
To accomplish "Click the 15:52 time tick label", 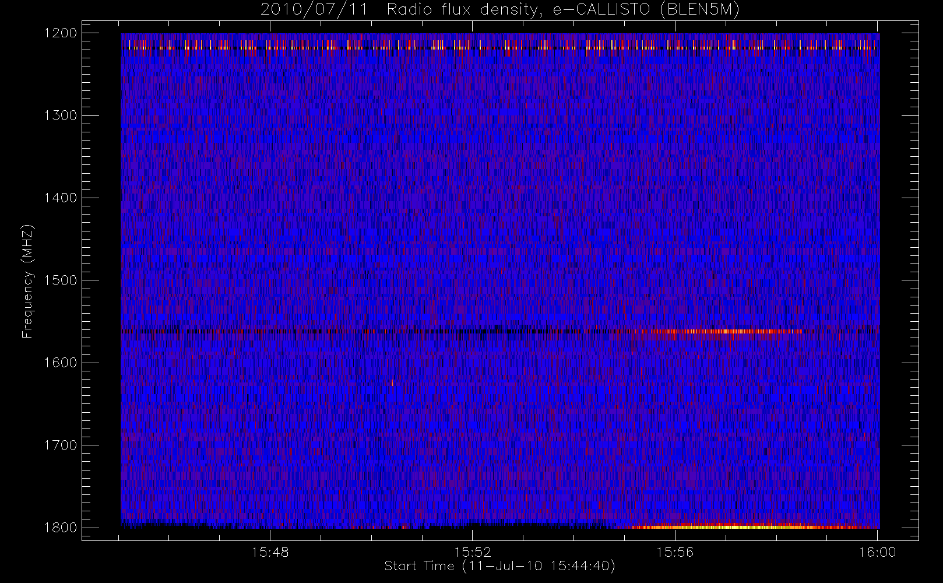I will click(473, 552).
